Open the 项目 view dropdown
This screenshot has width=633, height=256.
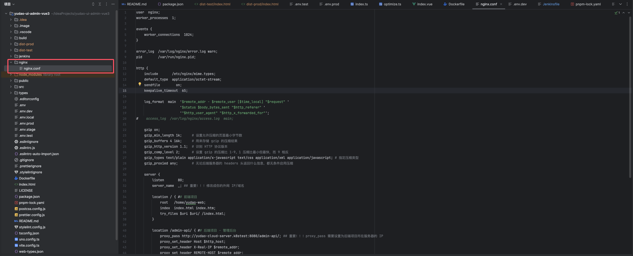pyautogui.click(x=9, y=4)
